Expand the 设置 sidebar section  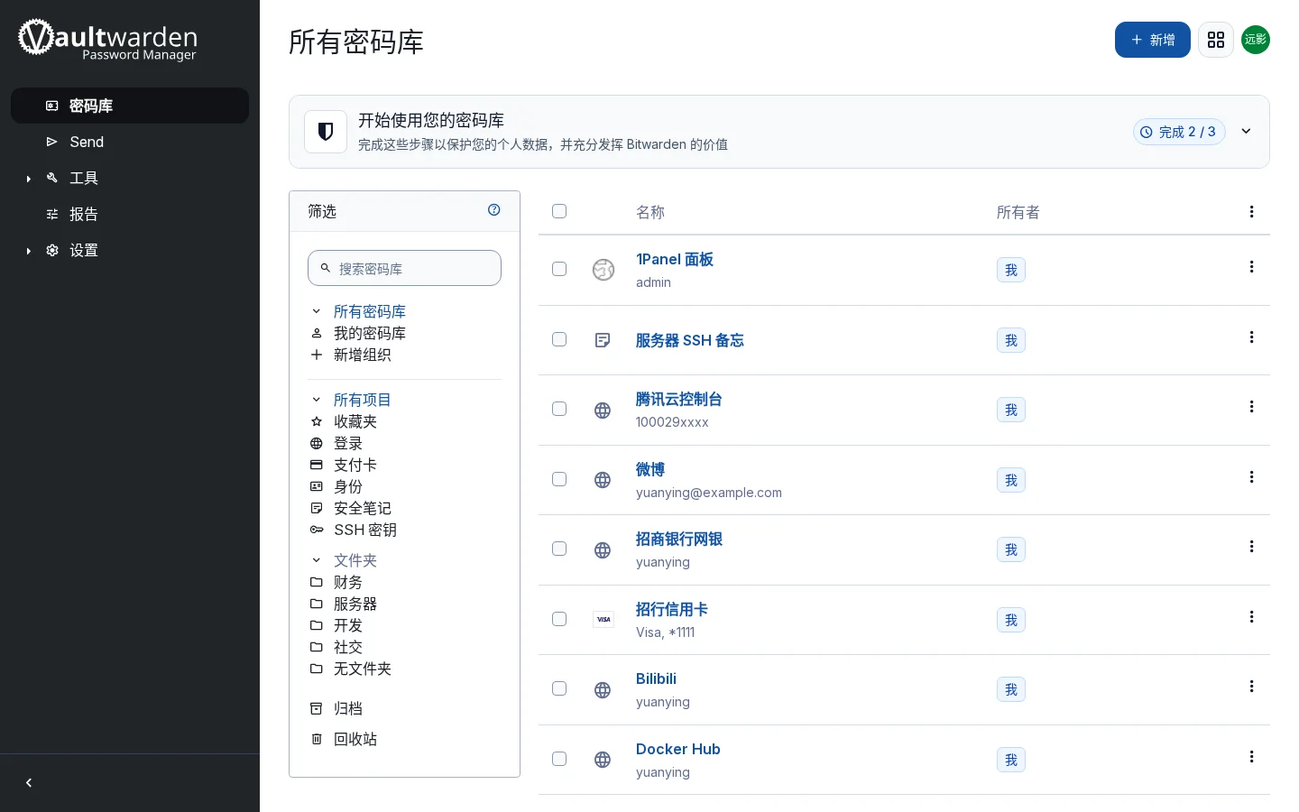point(29,251)
